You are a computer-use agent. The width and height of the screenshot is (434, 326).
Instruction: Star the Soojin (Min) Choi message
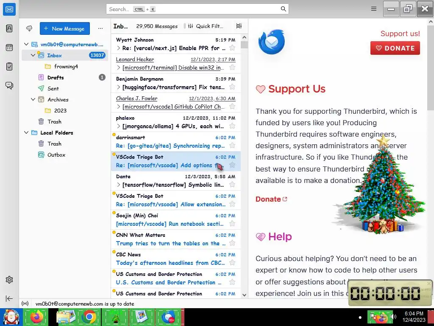[x=232, y=224]
